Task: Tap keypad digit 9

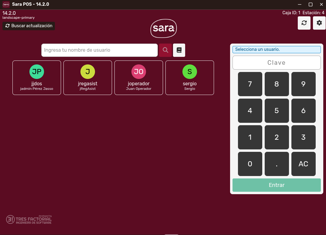Action: tap(303, 84)
